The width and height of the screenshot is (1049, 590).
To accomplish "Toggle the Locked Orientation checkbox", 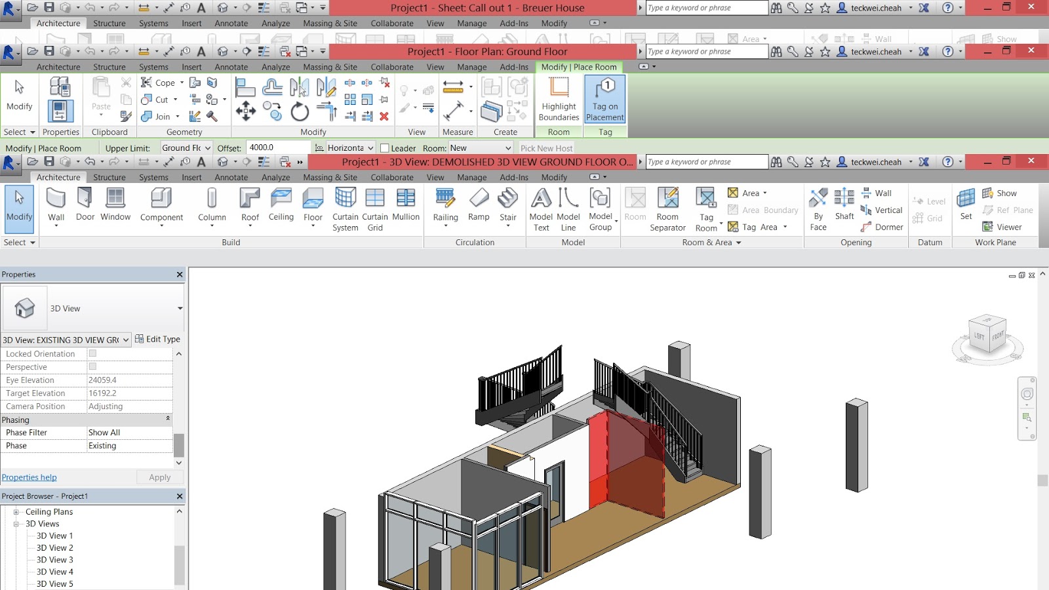I will click(92, 353).
